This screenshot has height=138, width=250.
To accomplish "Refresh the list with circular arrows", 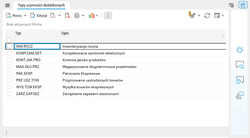I will point(207,15).
